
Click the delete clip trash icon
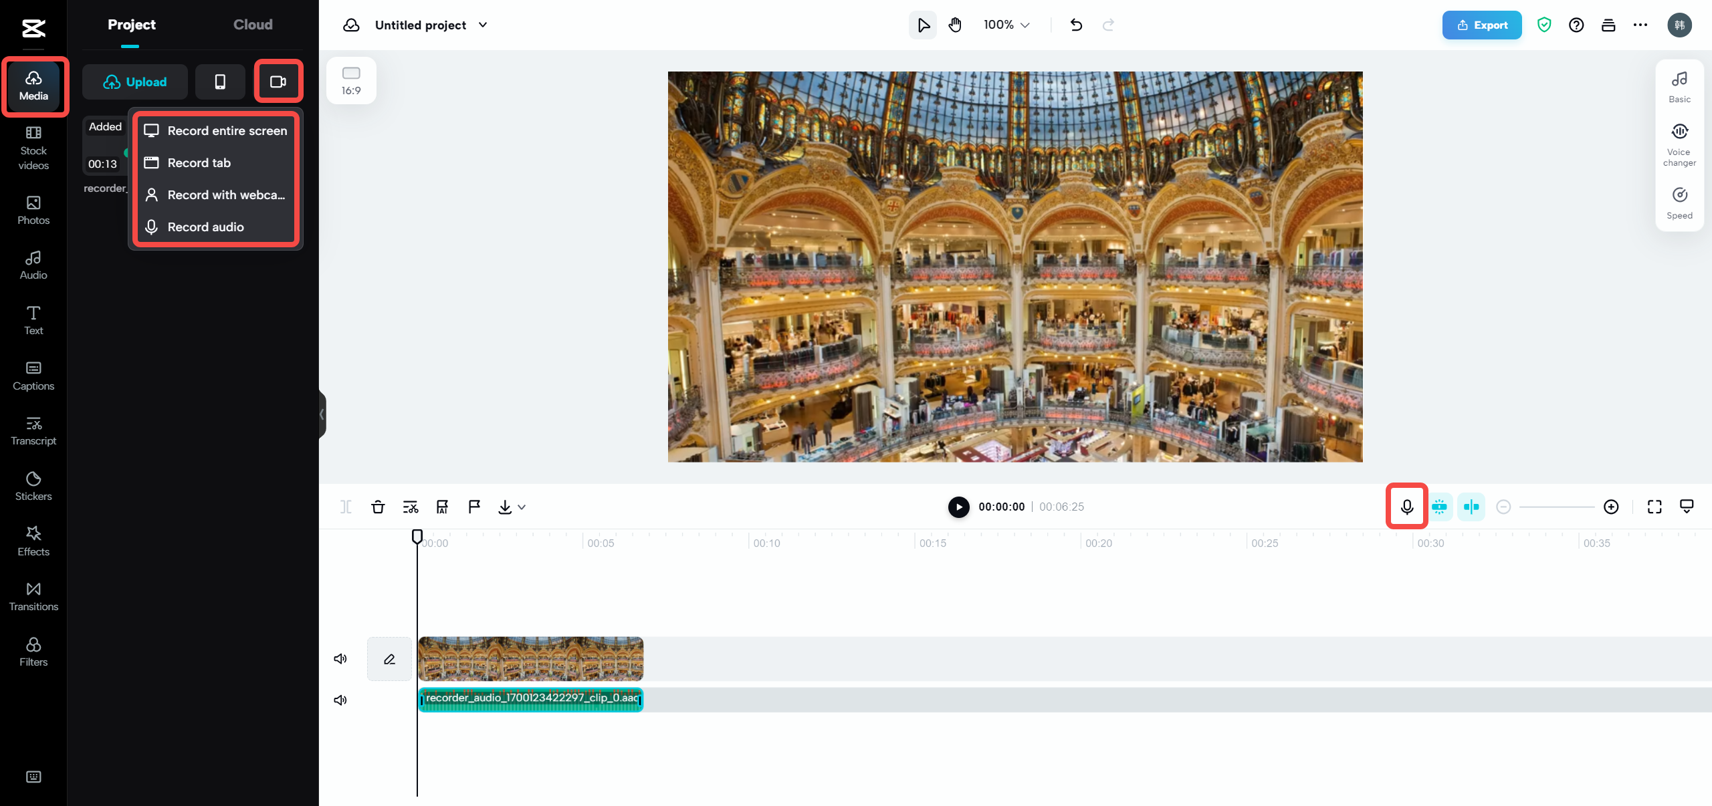tap(378, 507)
